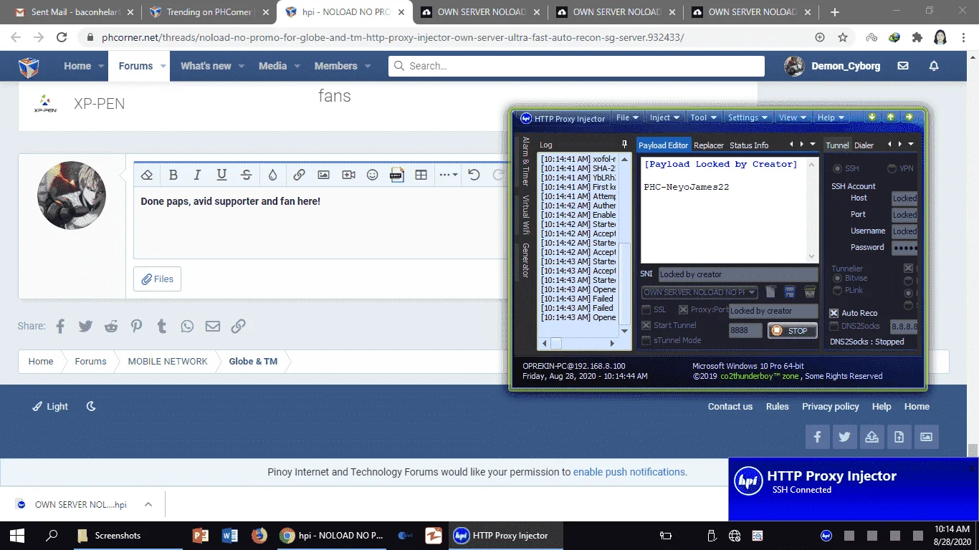Open the Inject menu in HTTP Proxy Injector

(664, 117)
